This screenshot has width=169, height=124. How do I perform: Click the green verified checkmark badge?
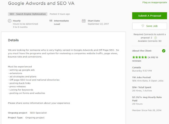click(x=164, y=51)
